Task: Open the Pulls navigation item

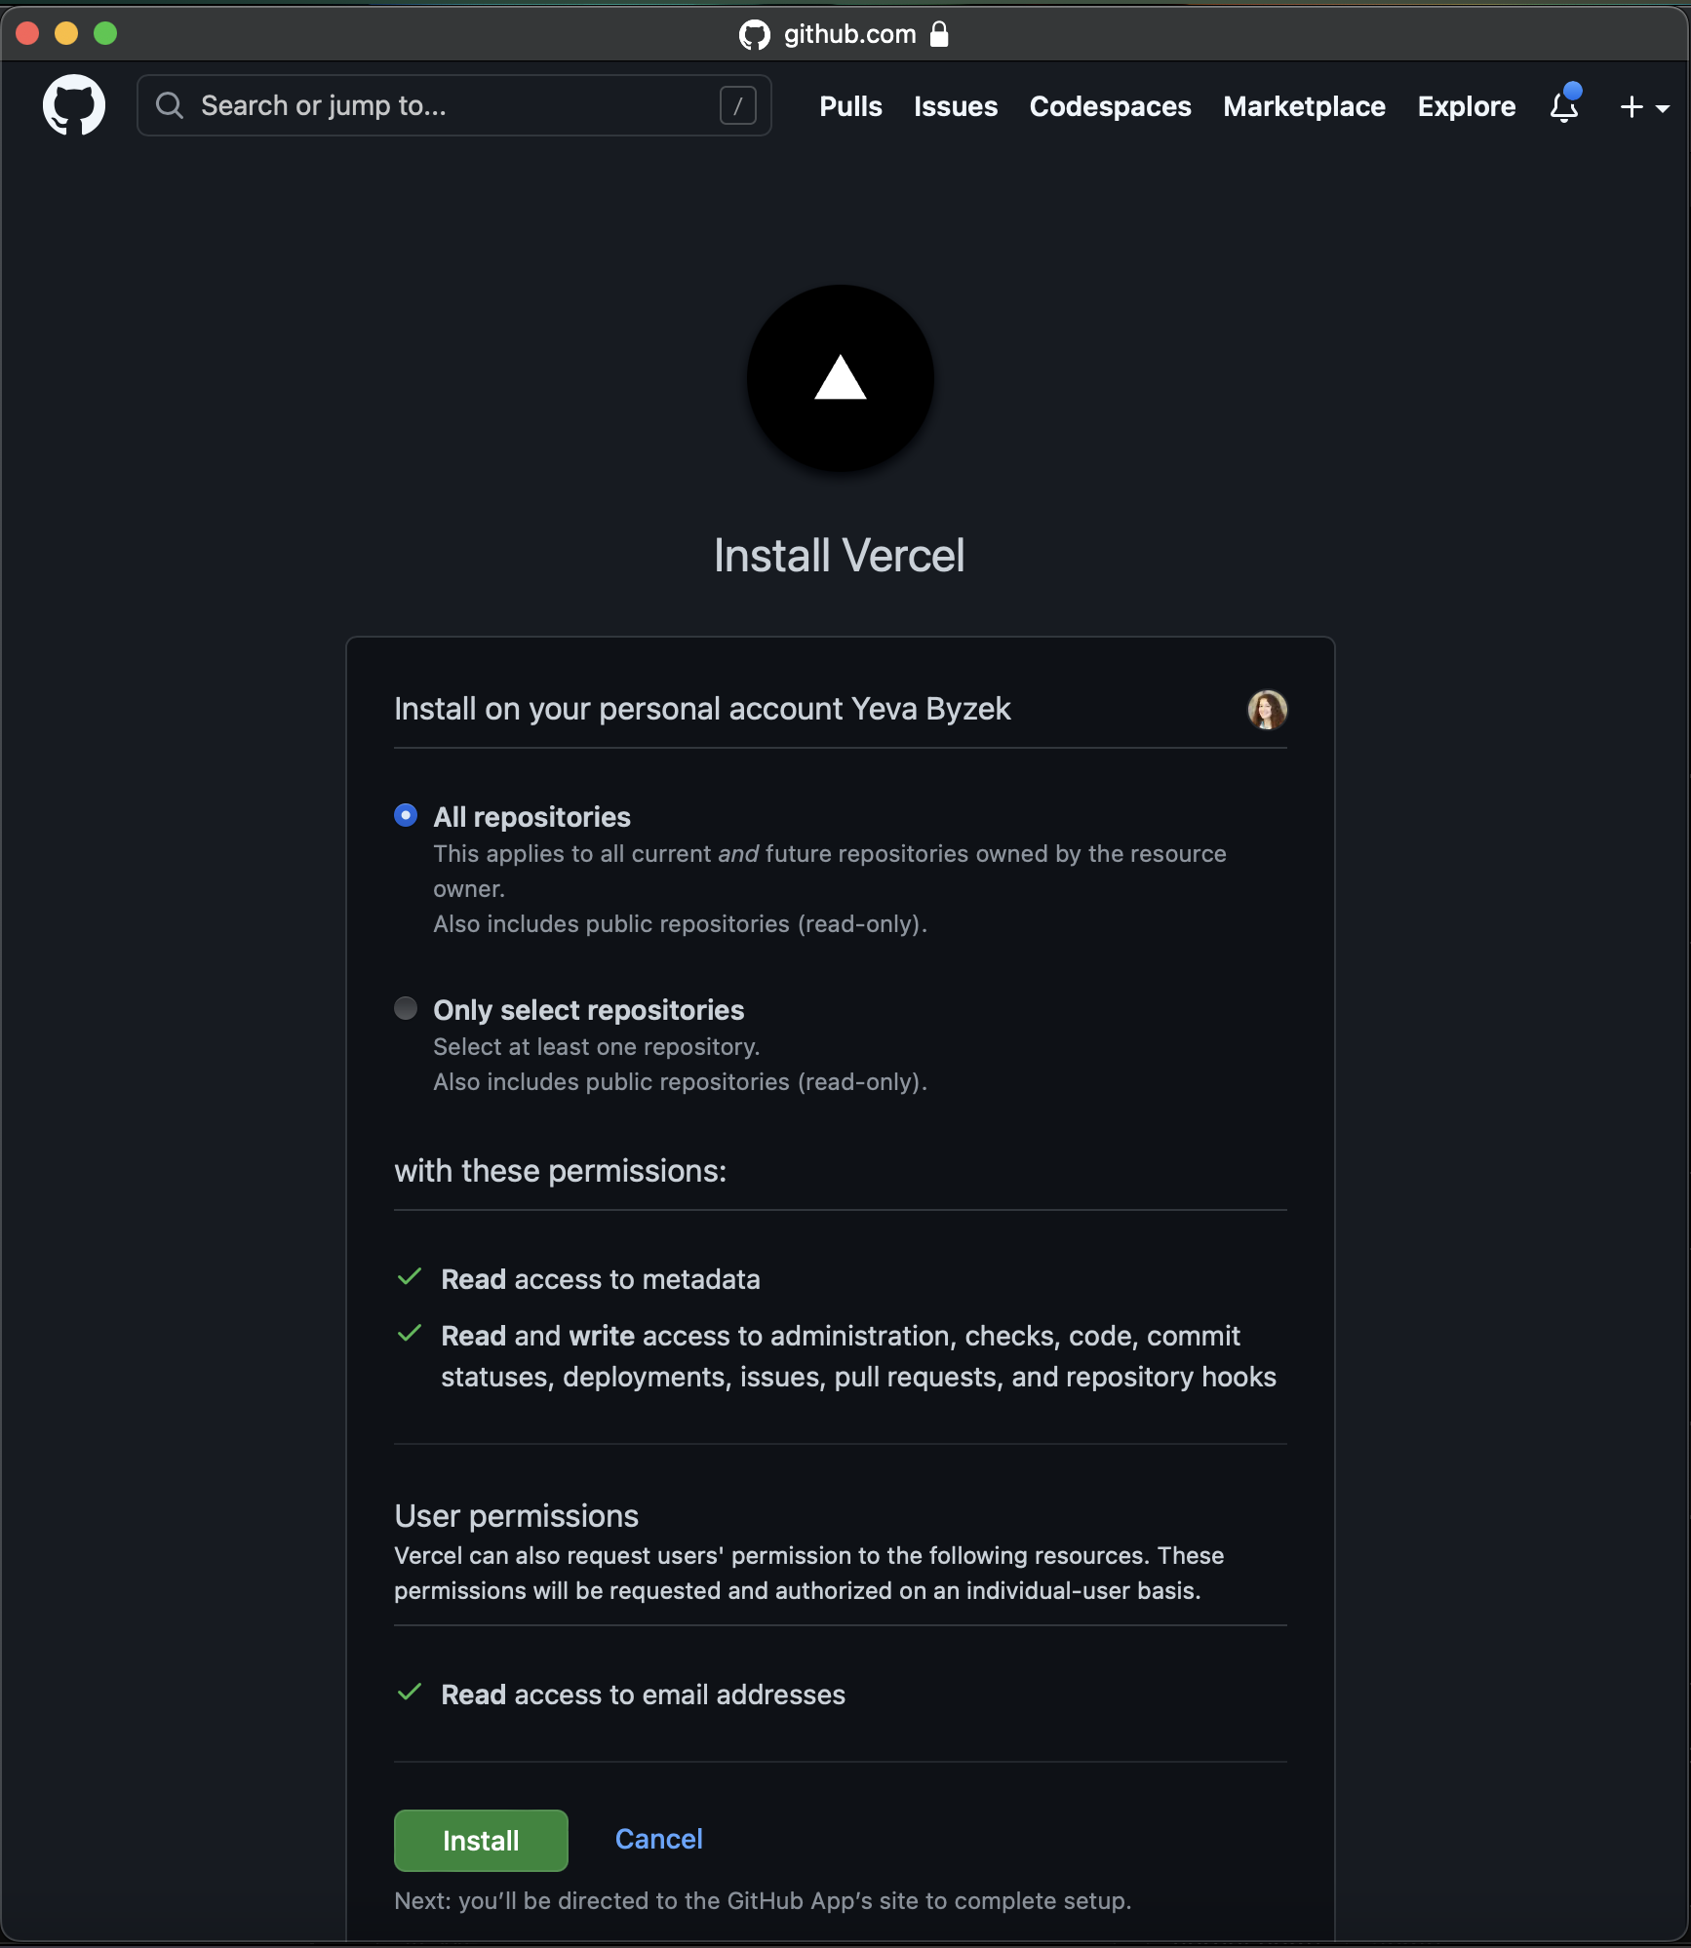Action: pos(850,106)
